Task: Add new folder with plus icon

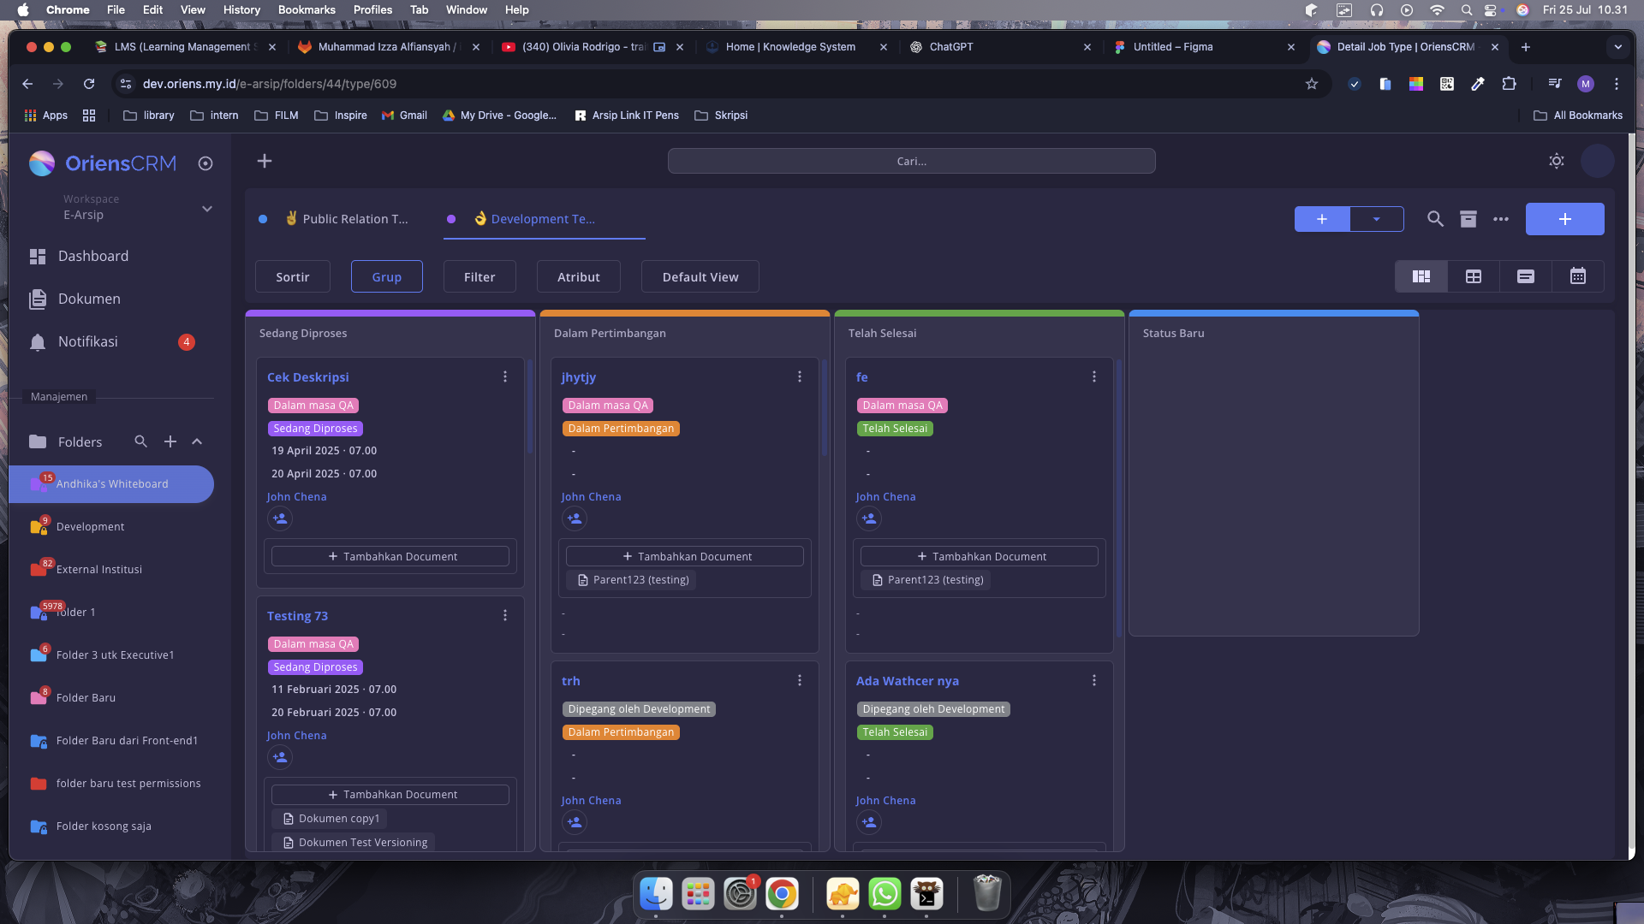Action: pyautogui.click(x=170, y=441)
